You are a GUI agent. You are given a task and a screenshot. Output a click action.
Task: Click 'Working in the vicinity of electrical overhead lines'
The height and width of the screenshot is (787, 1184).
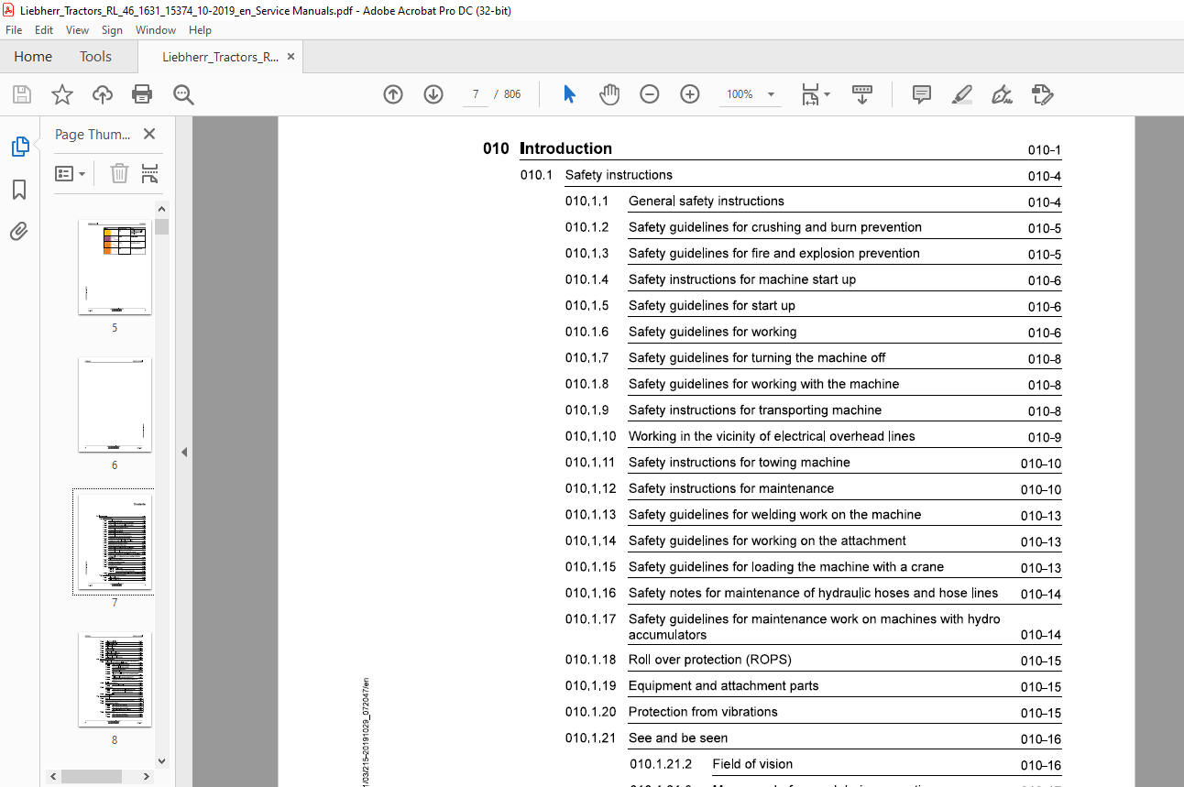click(772, 436)
